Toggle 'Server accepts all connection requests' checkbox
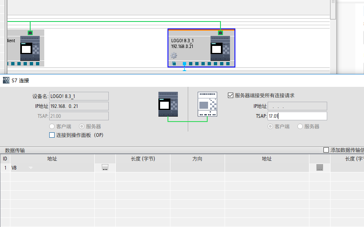Image resolution: width=364 pixels, height=227 pixels. click(x=230, y=96)
